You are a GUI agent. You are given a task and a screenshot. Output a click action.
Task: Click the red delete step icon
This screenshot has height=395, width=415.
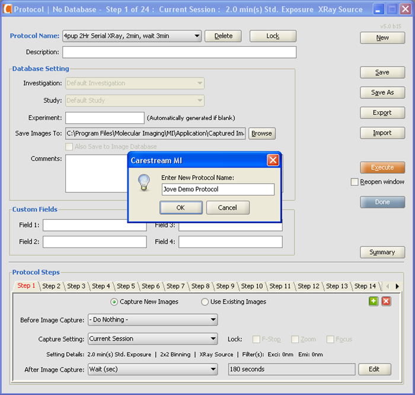[x=386, y=301]
